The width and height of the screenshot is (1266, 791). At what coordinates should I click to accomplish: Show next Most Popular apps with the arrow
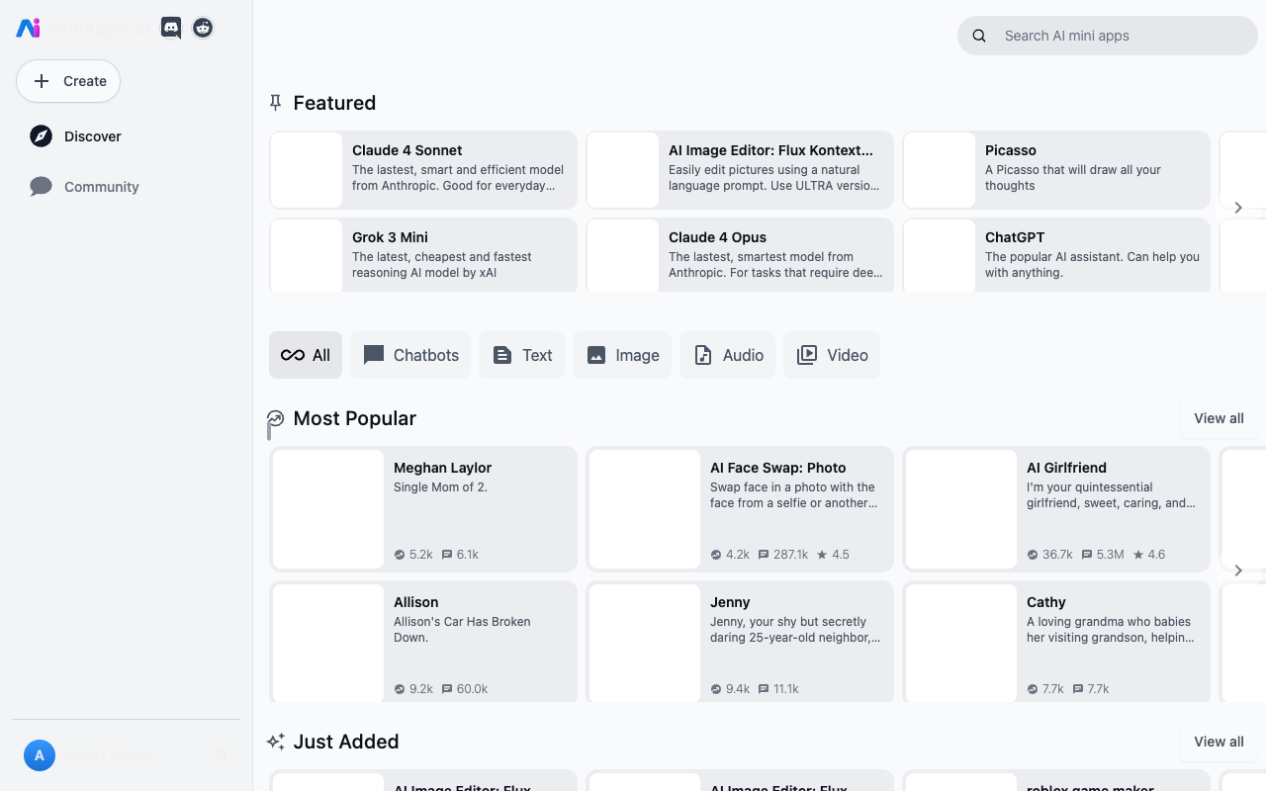pyautogui.click(x=1238, y=571)
